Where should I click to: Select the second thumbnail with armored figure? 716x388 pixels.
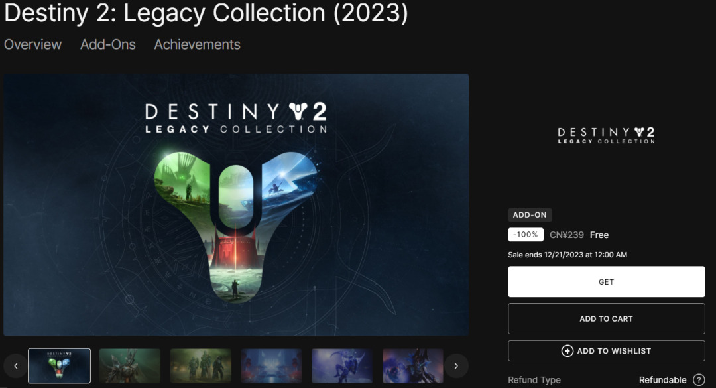click(x=130, y=366)
